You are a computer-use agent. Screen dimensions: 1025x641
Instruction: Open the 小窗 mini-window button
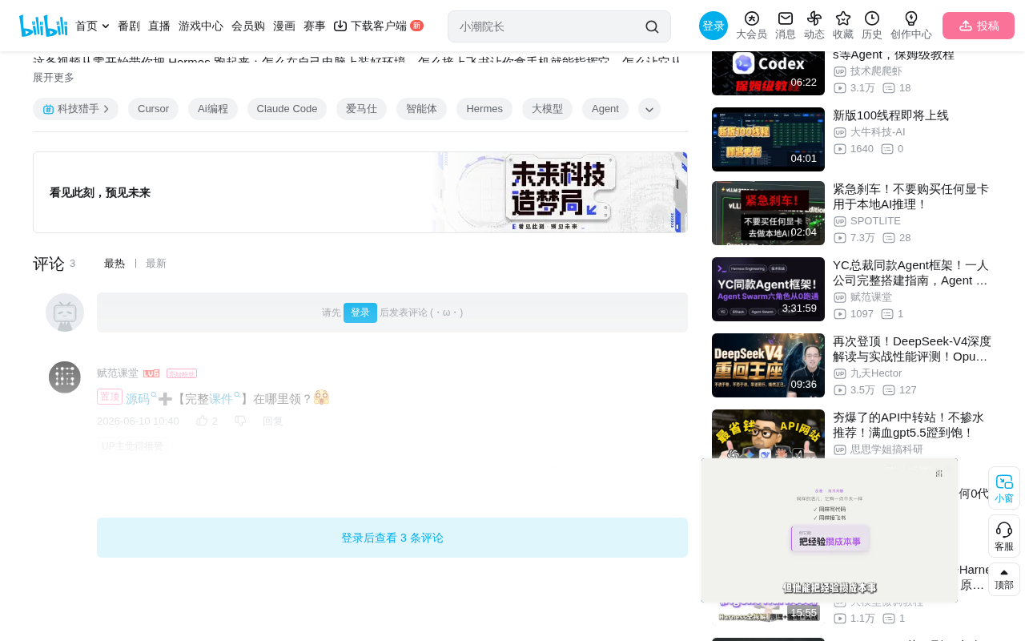[1004, 488]
